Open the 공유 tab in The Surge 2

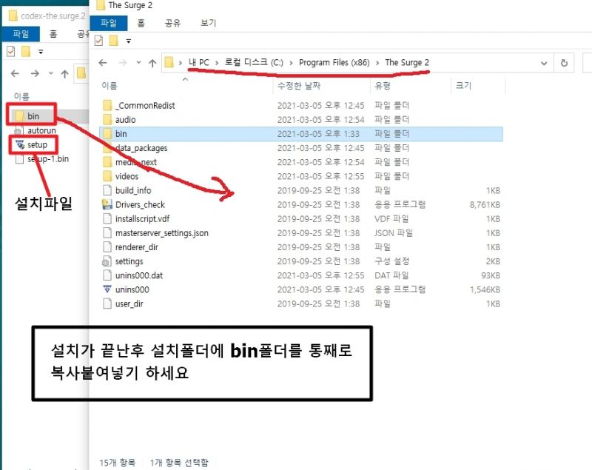(172, 23)
